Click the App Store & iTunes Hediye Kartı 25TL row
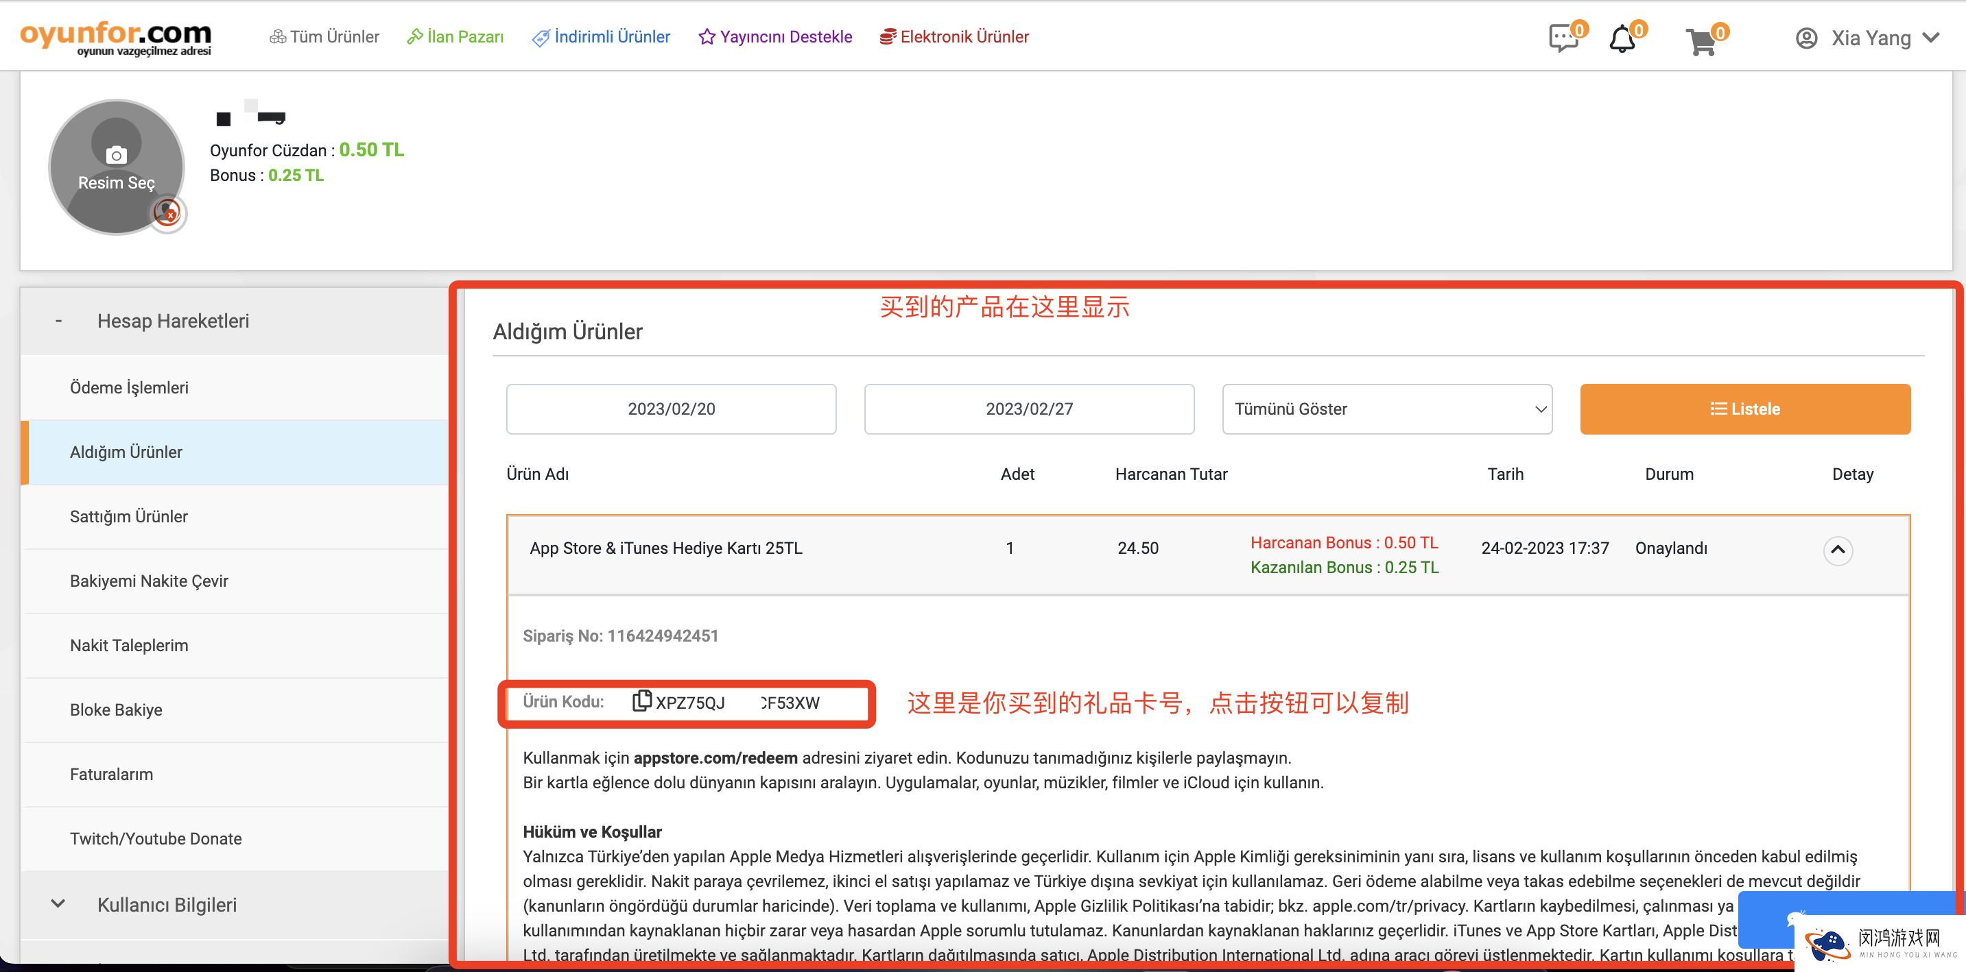The image size is (1966, 972). click(1208, 555)
